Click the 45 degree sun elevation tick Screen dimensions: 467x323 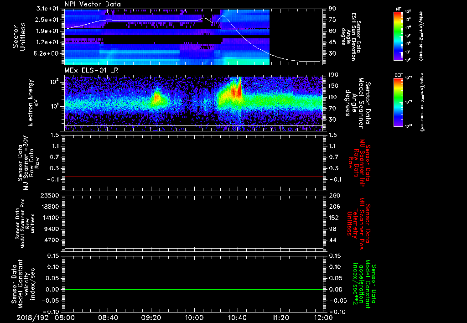pyautogui.click(x=332, y=42)
